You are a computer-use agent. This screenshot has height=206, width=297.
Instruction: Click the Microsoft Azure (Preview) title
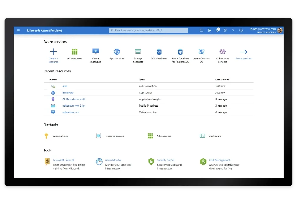pos(44,31)
